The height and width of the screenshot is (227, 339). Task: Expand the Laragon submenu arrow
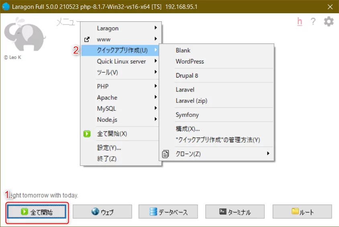[x=156, y=28]
